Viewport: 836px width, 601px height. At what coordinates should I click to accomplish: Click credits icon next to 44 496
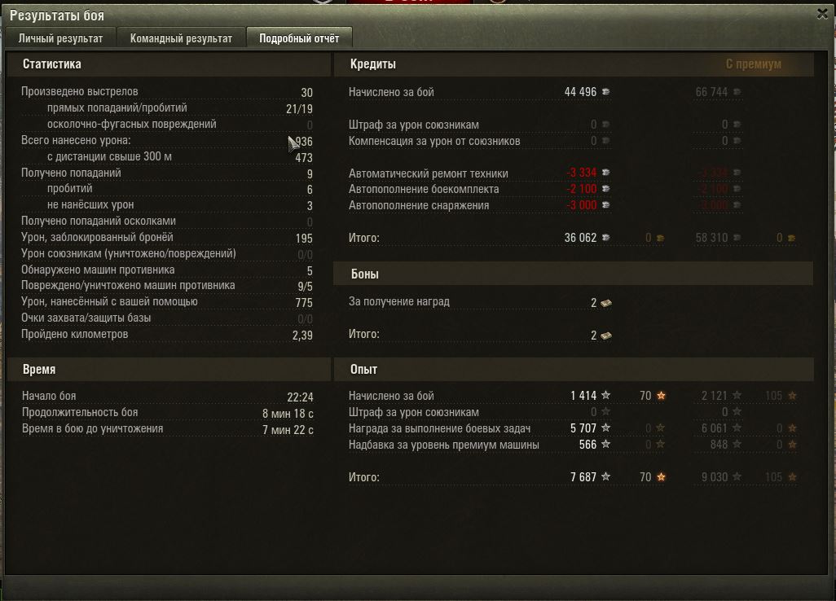605,92
